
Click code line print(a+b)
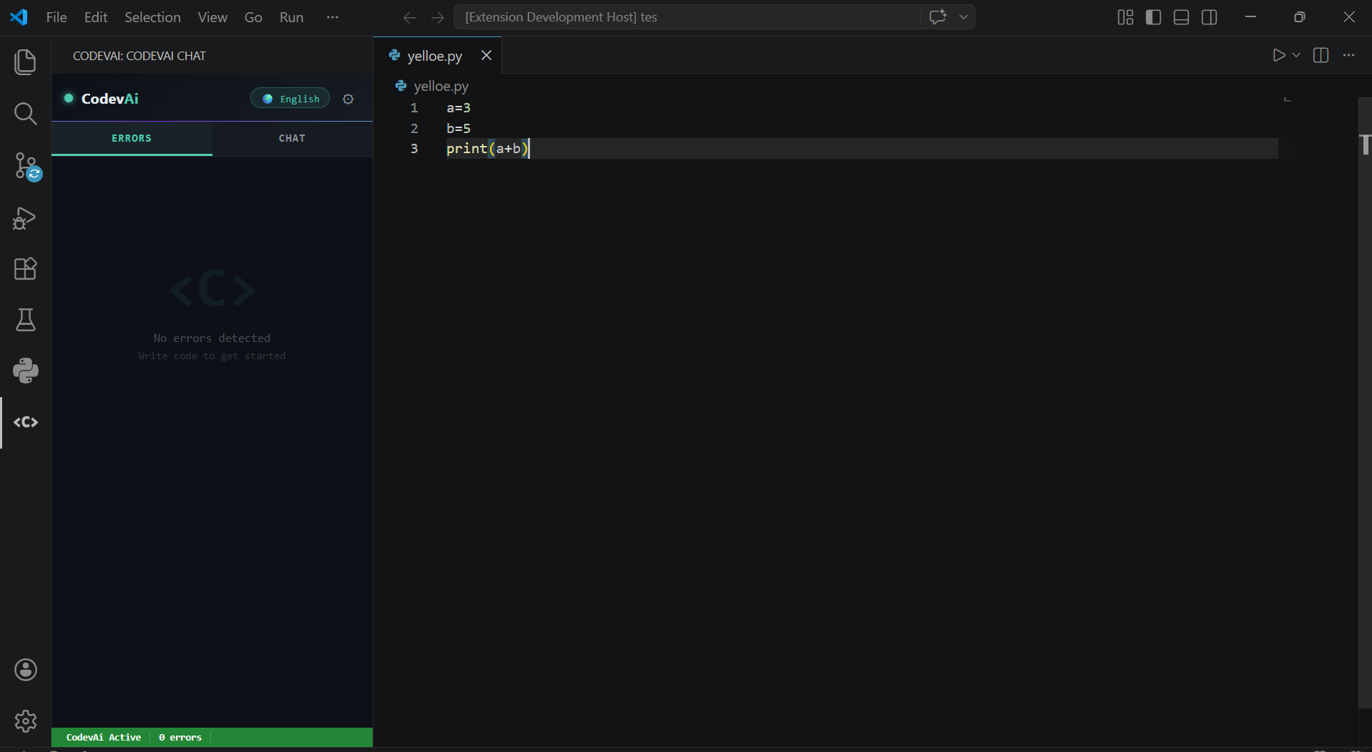click(x=487, y=149)
